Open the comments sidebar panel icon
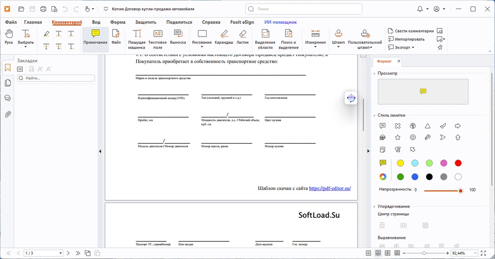This screenshot has height=259, width=495. coord(8,98)
